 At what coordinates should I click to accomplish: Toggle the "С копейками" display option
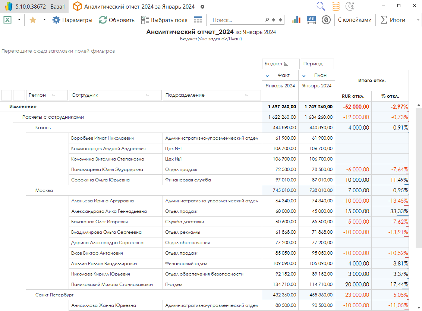pyautogui.click(x=355, y=20)
